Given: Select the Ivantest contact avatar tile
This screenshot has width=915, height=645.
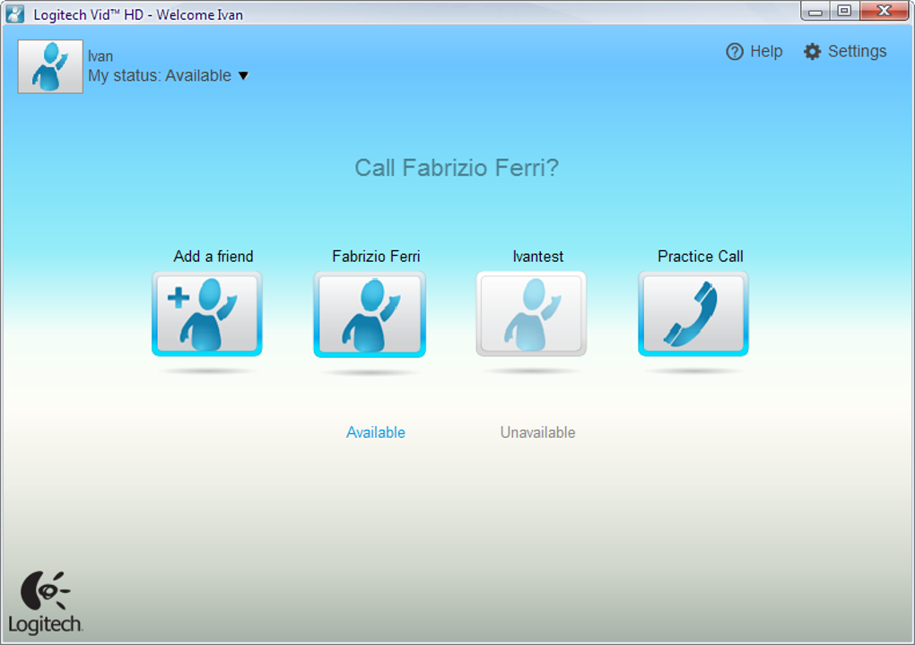Looking at the screenshot, I should click(x=531, y=313).
